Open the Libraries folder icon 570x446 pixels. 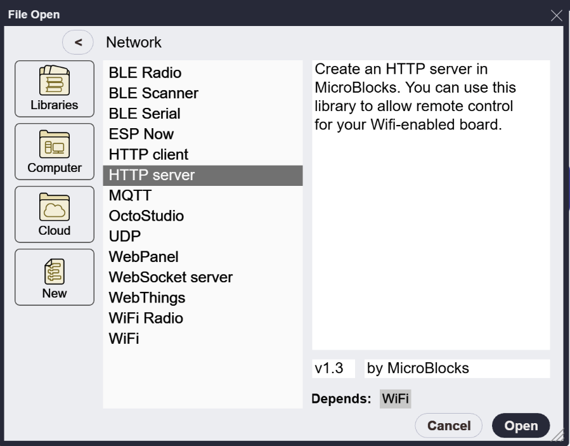(55, 89)
